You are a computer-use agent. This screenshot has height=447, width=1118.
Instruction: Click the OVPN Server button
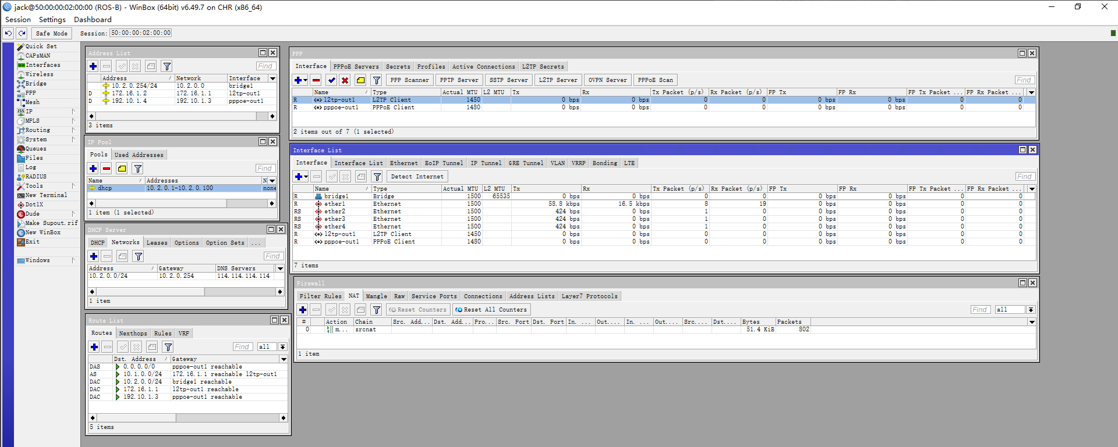pos(608,80)
